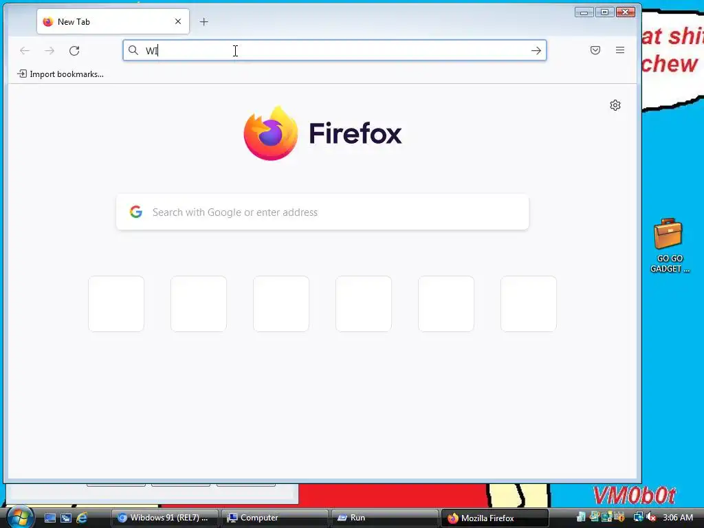704x528 pixels.
Task: Switch to Mozilla Firefox taskbar button
Action: click(x=495, y=518)
